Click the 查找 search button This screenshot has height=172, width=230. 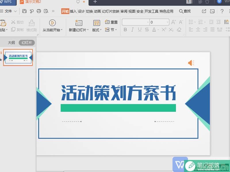185,11
